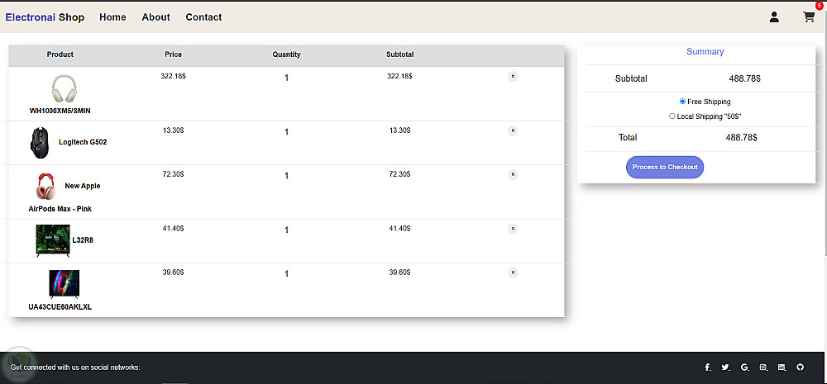Click the Summary heading
The image size is (827, 384).
coord(705,52)
